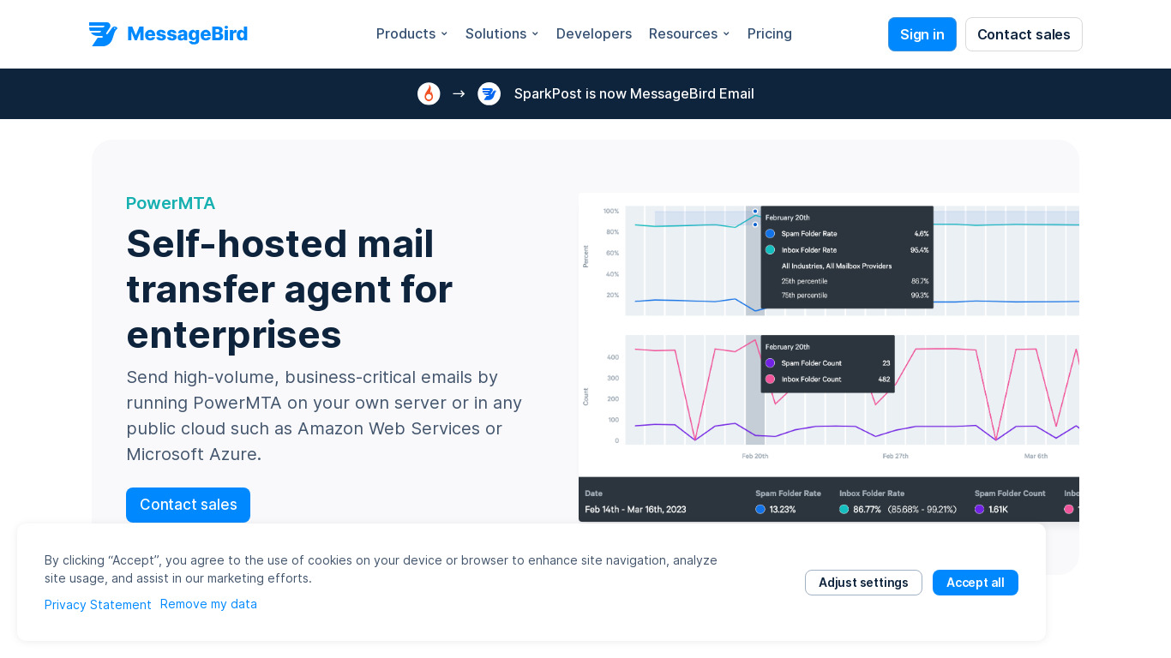Click the Feb 14th - Mar 16th, 2023 date range
Screen dimensions: 1171x658
click(x=635, y=510)
